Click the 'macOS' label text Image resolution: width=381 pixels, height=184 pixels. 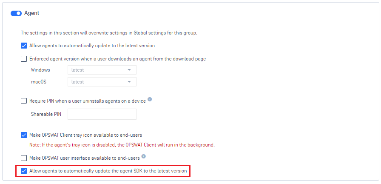39,82
